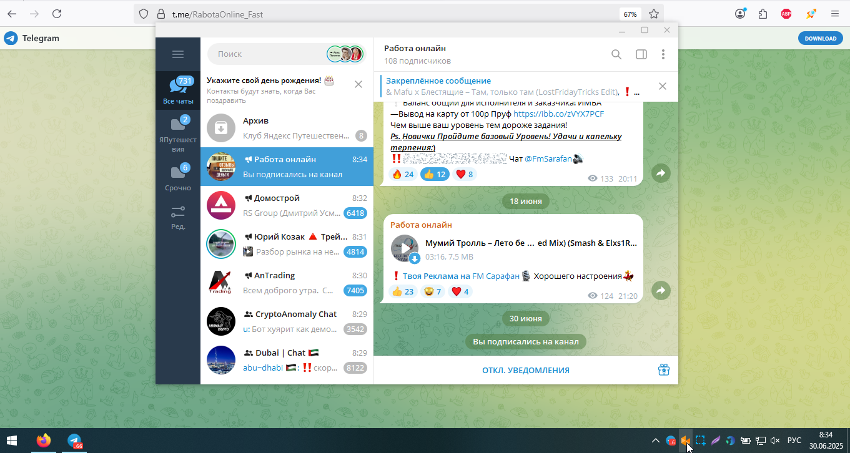Open the Домострой channel chat

[287, 205]
